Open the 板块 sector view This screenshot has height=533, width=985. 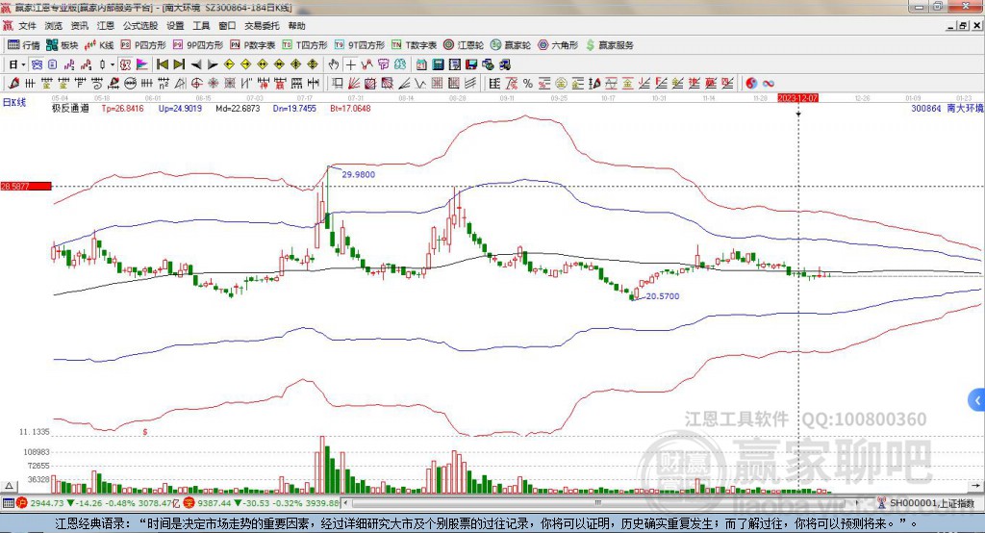click(x=63, y=45)
